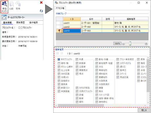
Task: Select the user03 ID cell
Action: [72, 31]
